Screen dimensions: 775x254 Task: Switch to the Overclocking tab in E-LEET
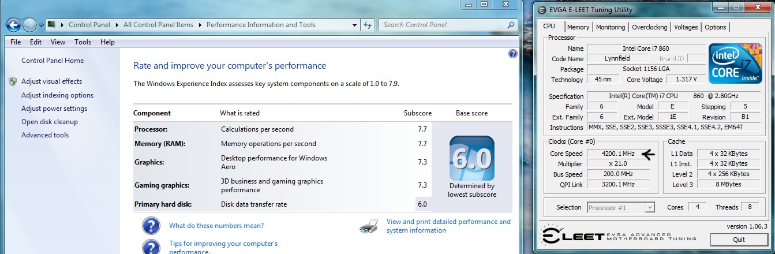tap(649, 27)
